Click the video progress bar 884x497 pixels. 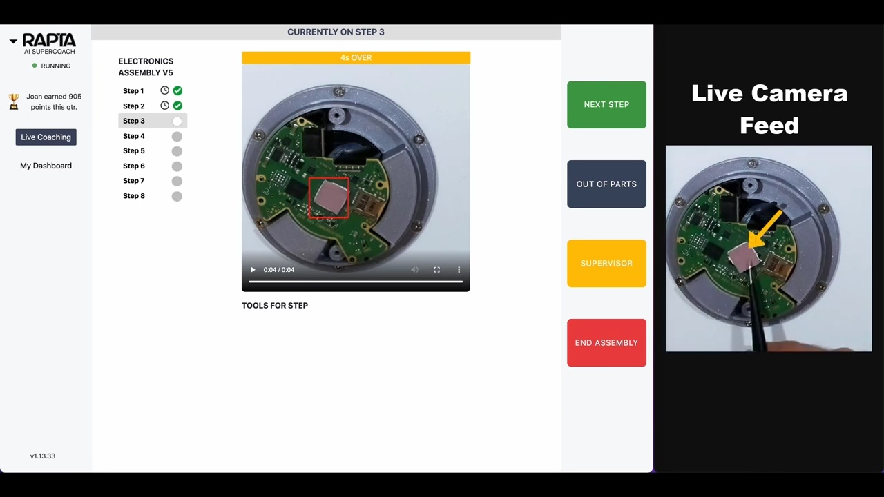click(x=356, y=282)
